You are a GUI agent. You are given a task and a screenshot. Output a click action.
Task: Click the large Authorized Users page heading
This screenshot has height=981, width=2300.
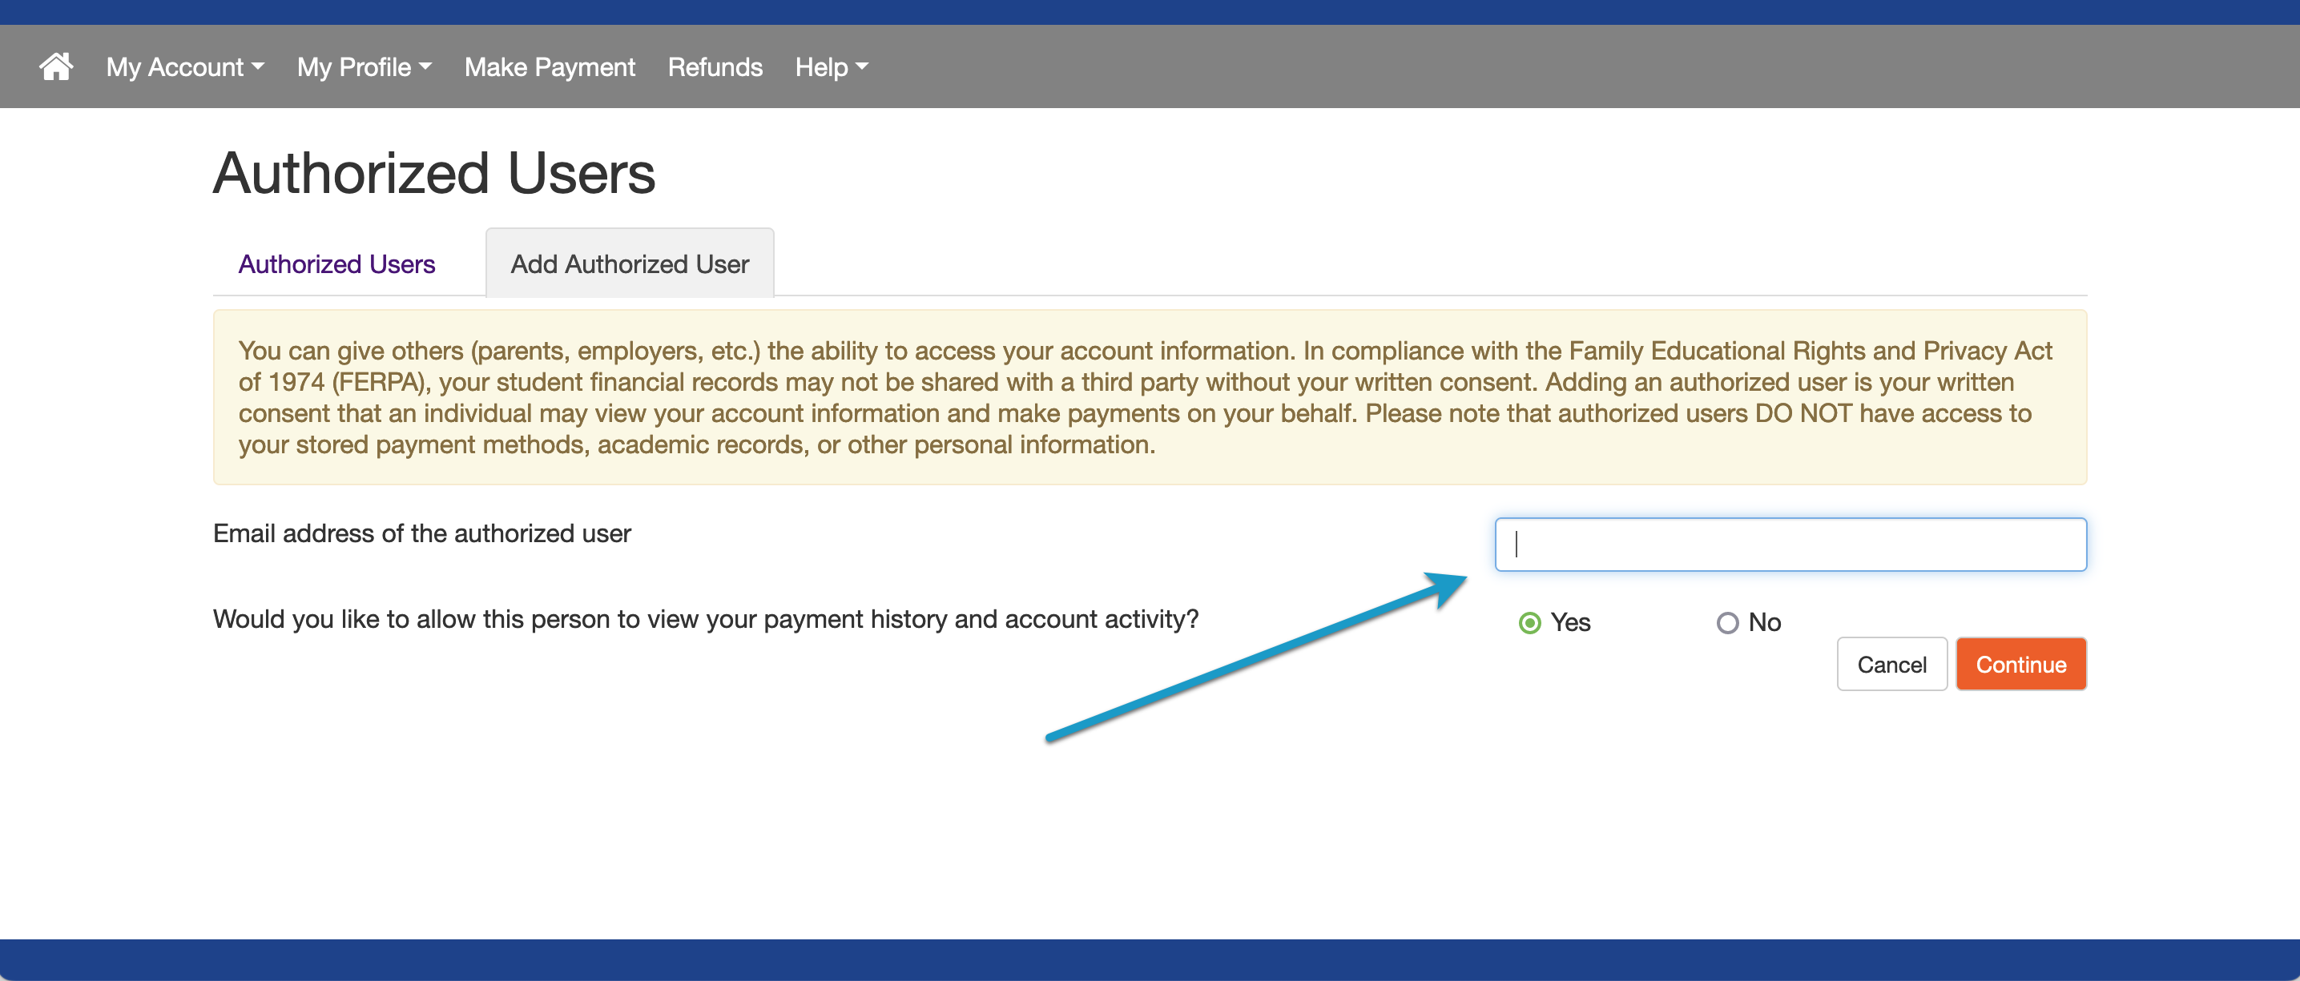[x=434, y=173]
